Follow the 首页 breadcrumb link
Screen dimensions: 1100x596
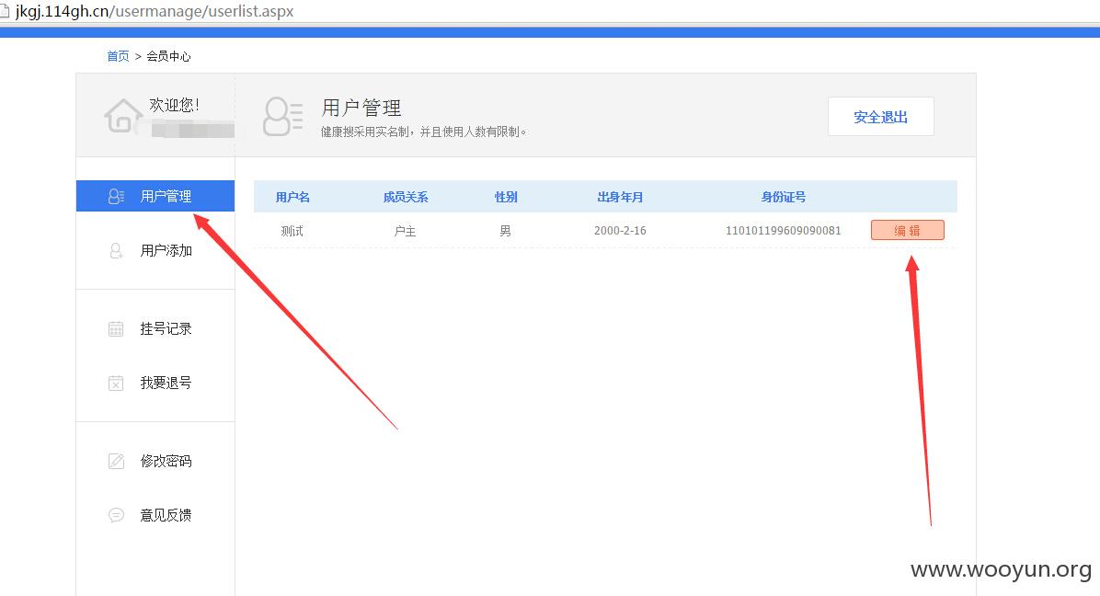[x=118, y=56]
